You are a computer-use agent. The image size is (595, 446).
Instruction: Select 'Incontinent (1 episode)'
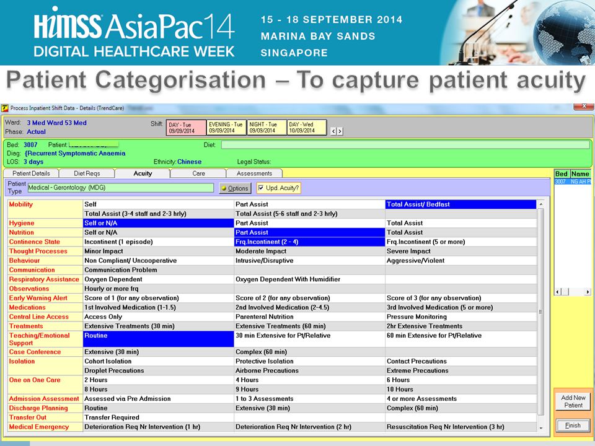[x=159, y=242]
